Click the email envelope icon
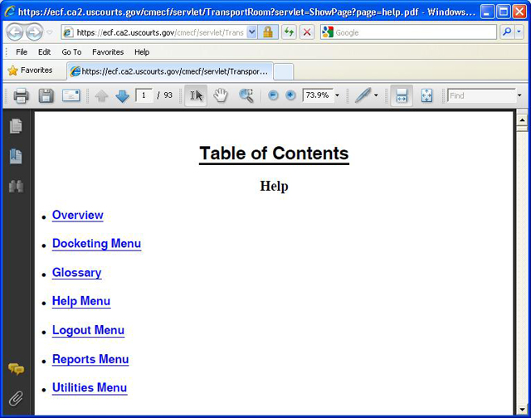531x418 pixels. [x=71, y=95]
